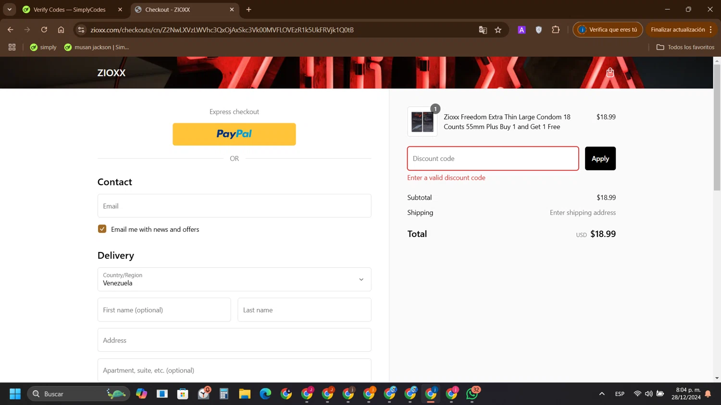The width and height of the screenshot is (721, 405).
Task: Go forward in browser history
Action: click(x=27, y=30)
